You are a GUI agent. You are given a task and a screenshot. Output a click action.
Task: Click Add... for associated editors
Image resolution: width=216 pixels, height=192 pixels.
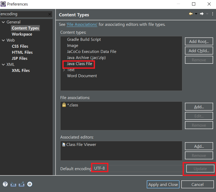pos(199,146)
